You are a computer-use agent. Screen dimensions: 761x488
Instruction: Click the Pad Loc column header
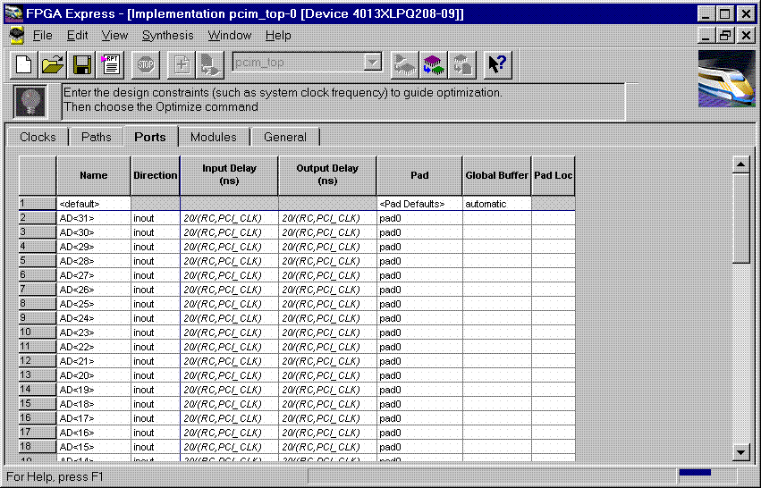point(554,175)
